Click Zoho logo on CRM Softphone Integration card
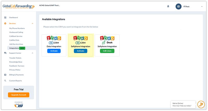The image size is (208, 111). (81, 38)
